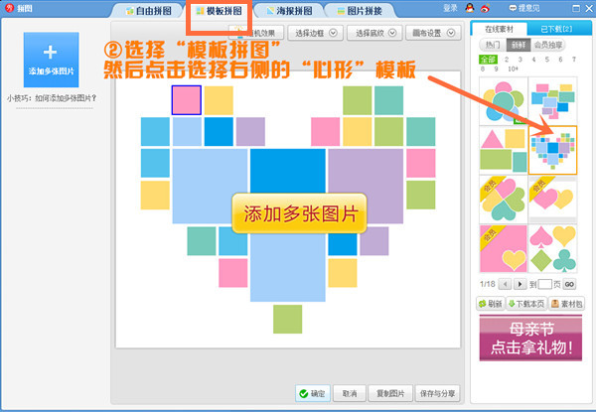Click the blue 添加多张图片 plus tile
596x412 pixels.
point(51,59)
